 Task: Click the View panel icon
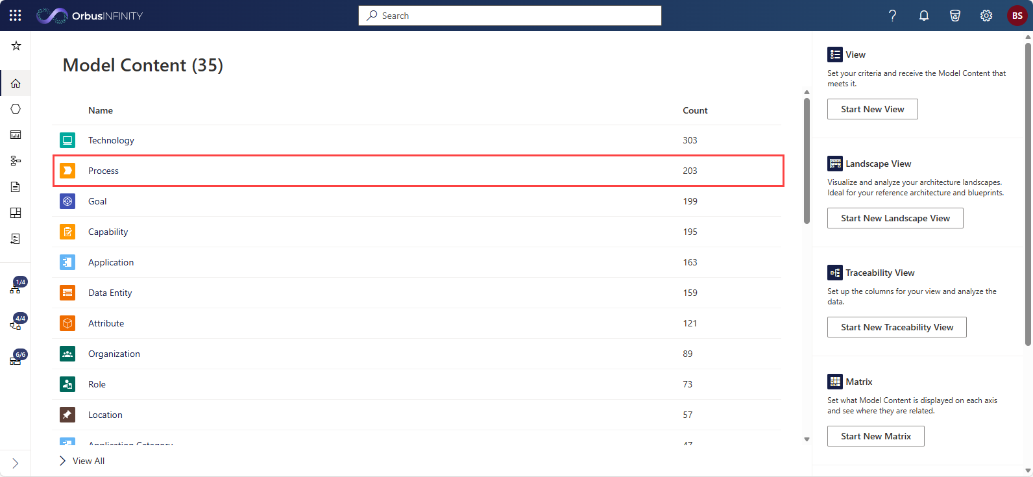click(835, 55)
